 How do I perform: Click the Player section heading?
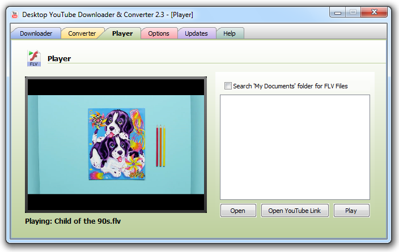[x=60, y=59]
